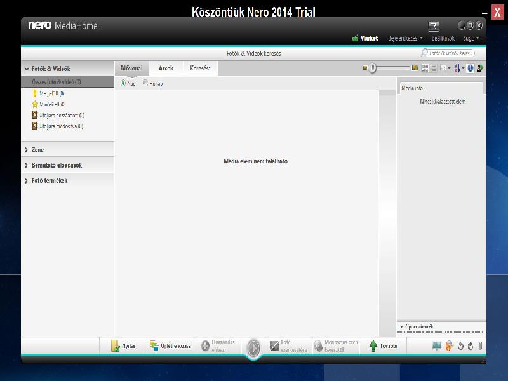Click the Utoljára hozzáadott album icon
Screen dimensions: 508x381
(35, 115)
